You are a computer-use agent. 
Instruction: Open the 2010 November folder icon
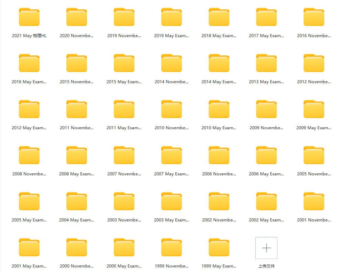(x=171, y=109)
